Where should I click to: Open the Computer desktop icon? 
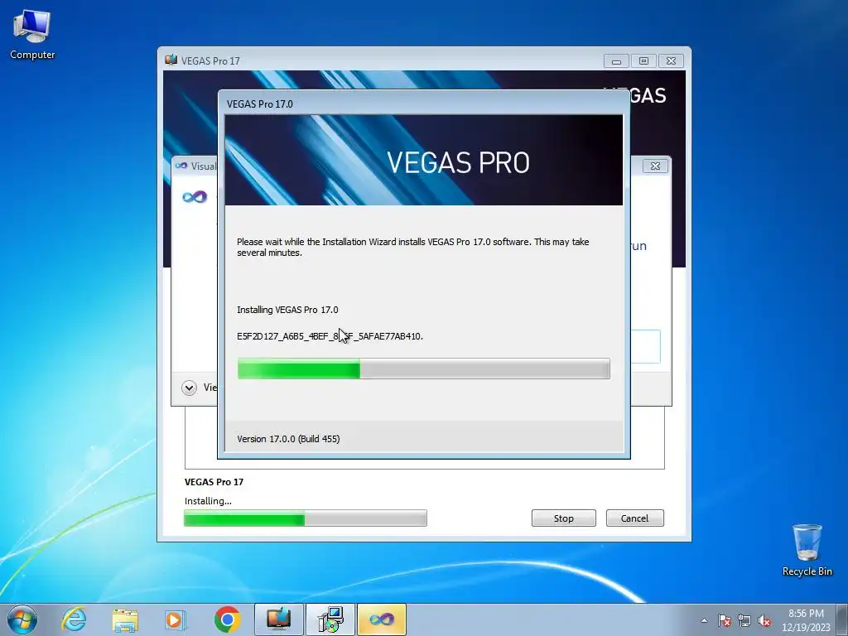32,35
